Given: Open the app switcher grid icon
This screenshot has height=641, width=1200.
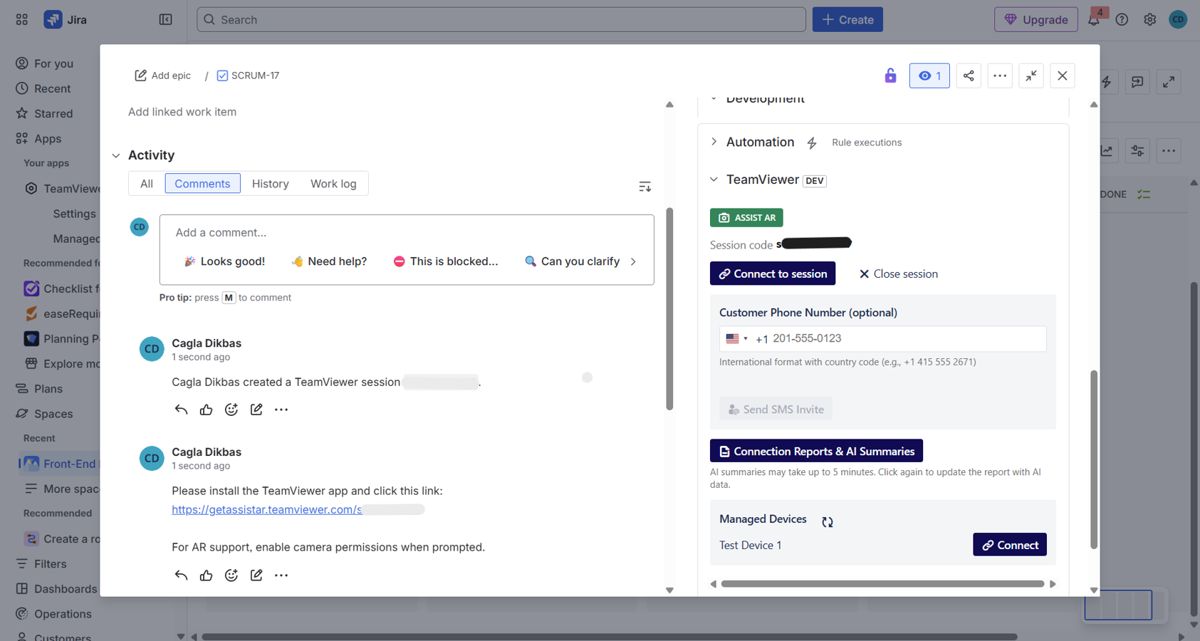Looking at the screenshot, I should click(x=22, y=20).
